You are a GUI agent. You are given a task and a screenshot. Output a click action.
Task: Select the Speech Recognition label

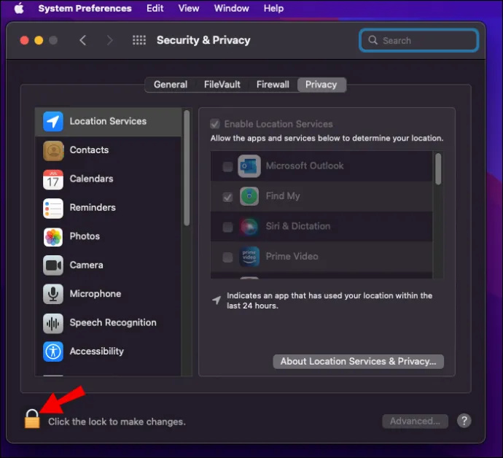tap(113, 322)
